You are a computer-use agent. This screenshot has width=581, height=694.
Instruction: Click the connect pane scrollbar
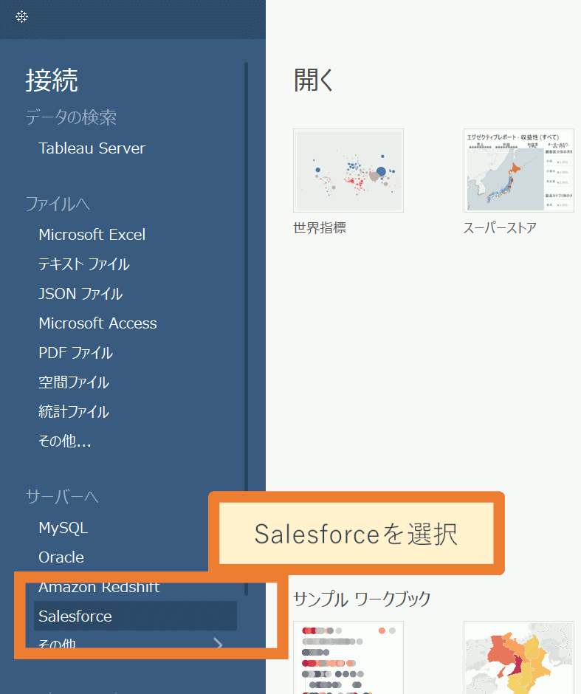tap(246, 329)
